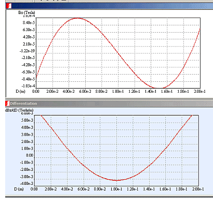Click the -1.00e-3 tick on the dBz/dD axis

coord(26,163)
